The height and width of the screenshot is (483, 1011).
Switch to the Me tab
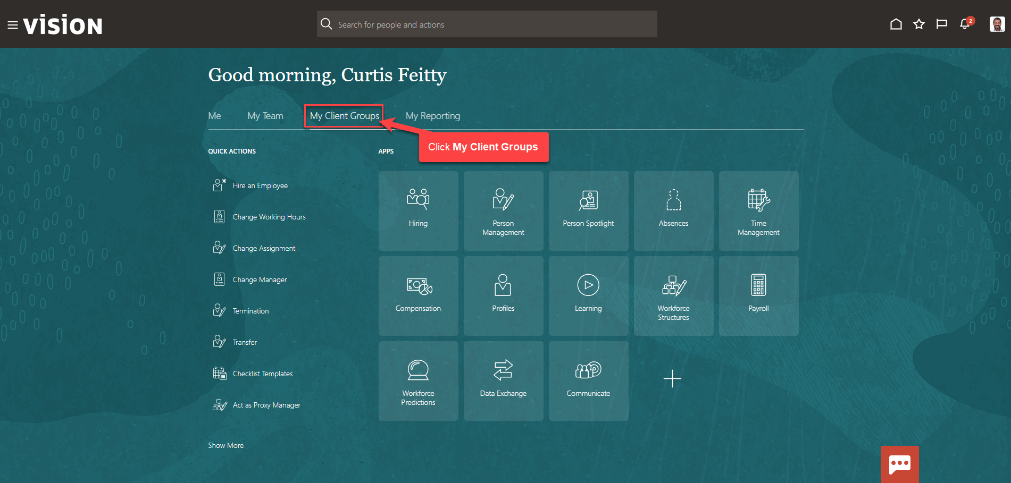[x=215, y=116]
